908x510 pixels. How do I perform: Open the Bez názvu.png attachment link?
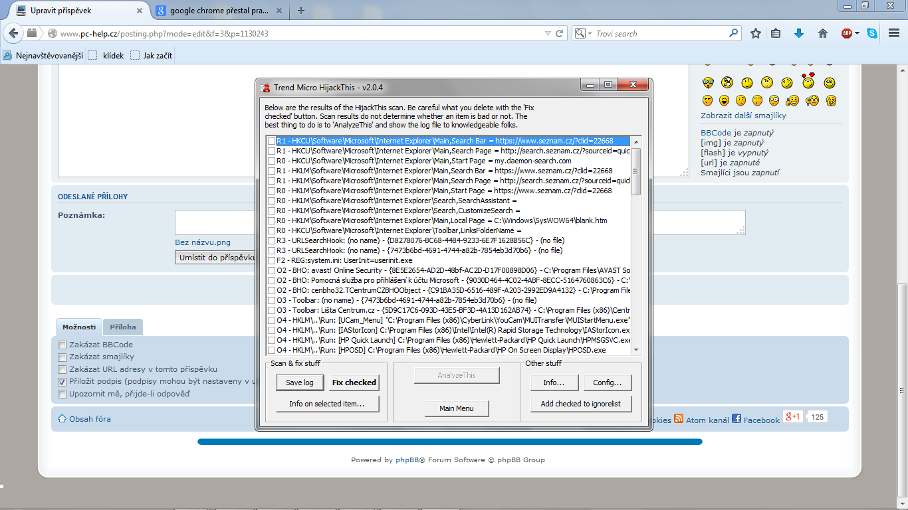point(203,242)
